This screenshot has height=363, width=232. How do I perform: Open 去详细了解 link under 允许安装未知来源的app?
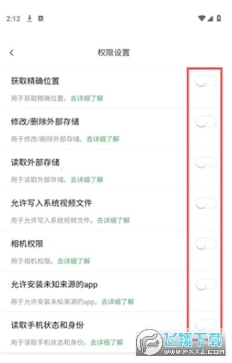(118, 301)
